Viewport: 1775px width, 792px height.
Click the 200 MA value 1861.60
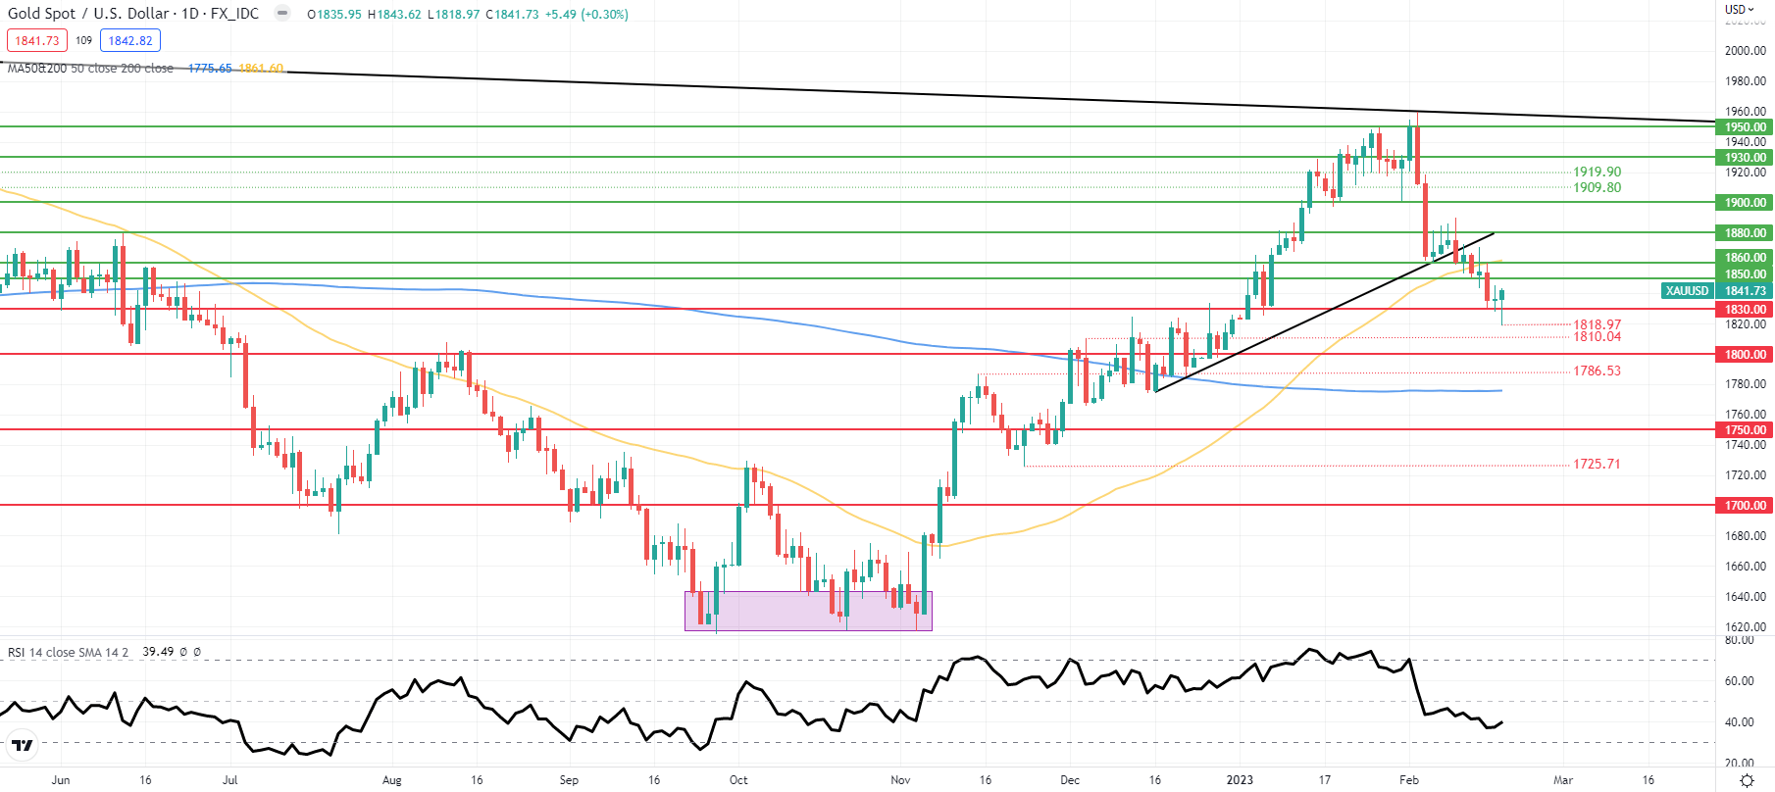click(x=261, y=69)
